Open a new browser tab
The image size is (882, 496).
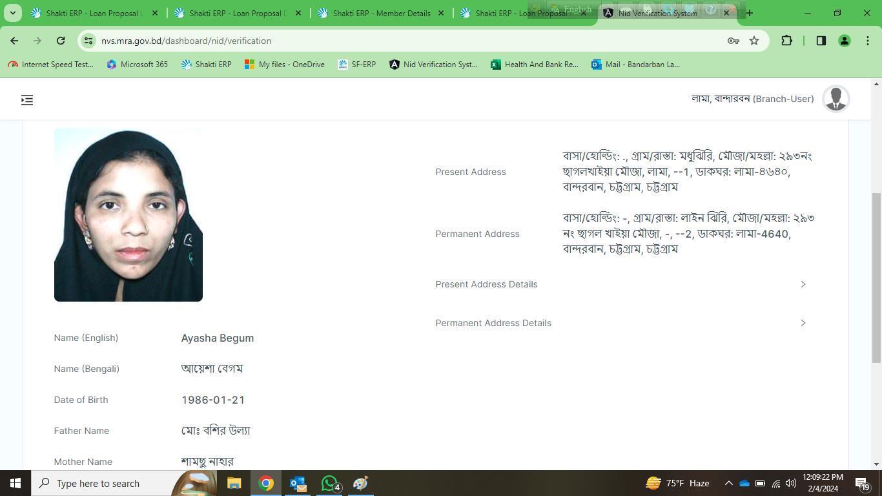(x=750, y=13)
